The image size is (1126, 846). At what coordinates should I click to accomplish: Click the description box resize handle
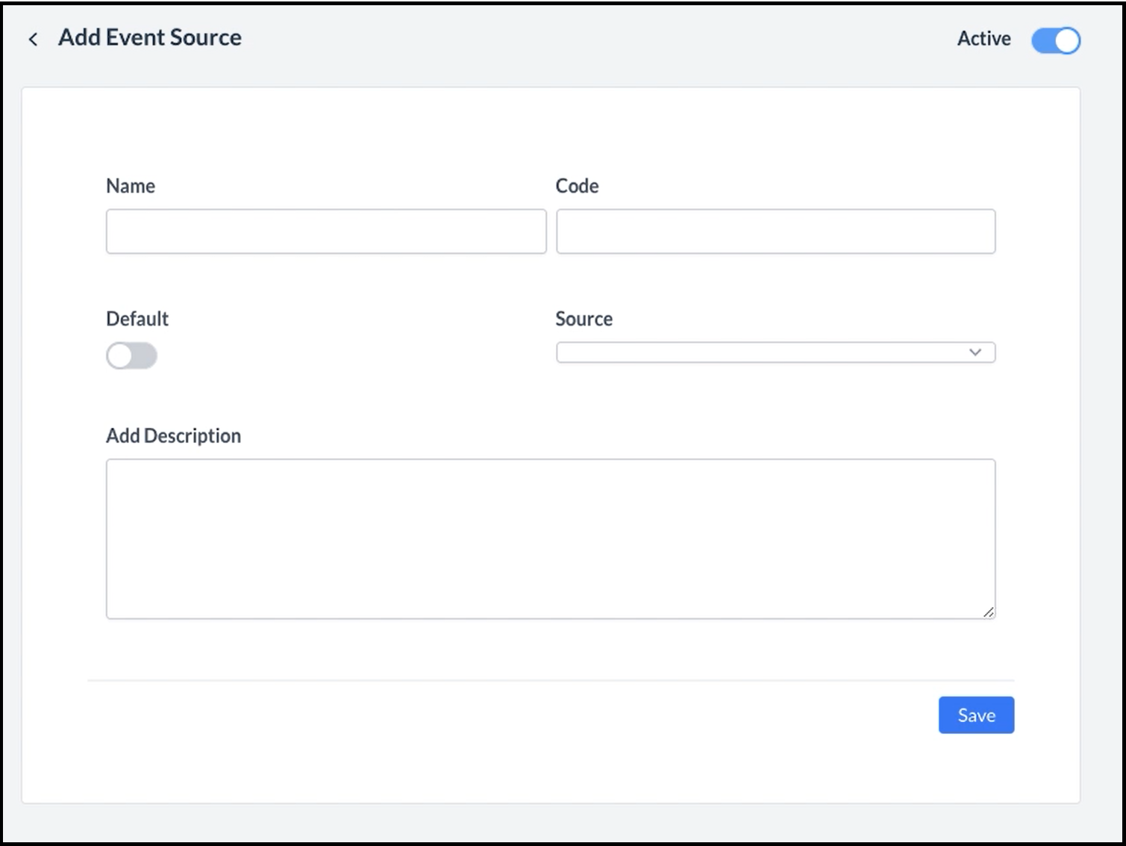(x=988, y=612)
